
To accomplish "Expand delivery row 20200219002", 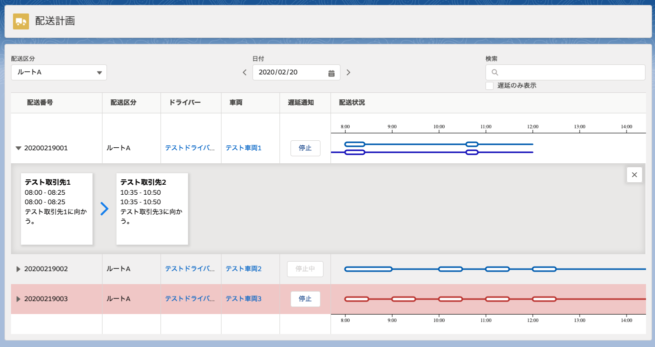I will point(18,269).
